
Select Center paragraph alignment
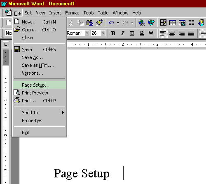coord(172,33)
